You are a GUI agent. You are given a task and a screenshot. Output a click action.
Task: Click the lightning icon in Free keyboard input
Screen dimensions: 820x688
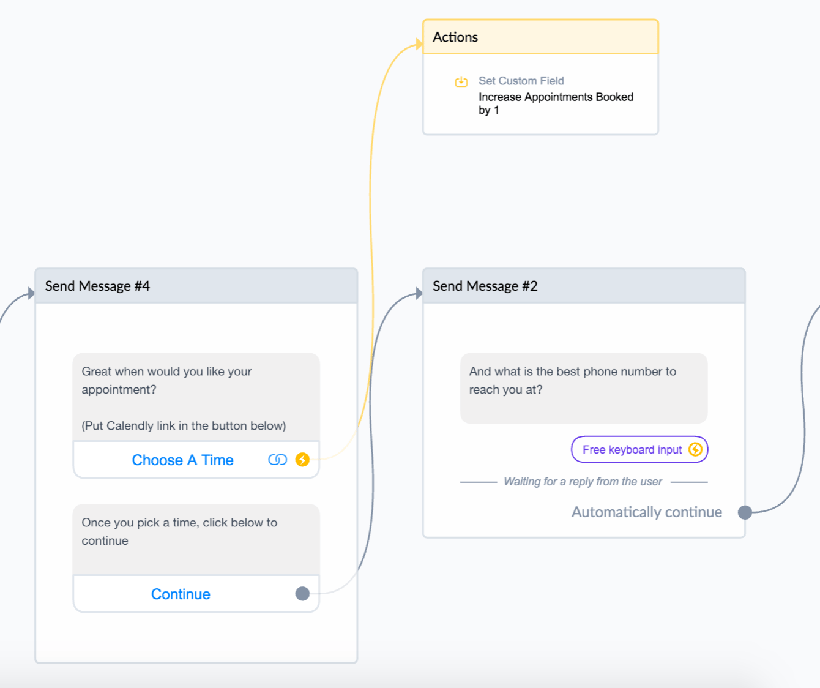[x=695, y=449]
